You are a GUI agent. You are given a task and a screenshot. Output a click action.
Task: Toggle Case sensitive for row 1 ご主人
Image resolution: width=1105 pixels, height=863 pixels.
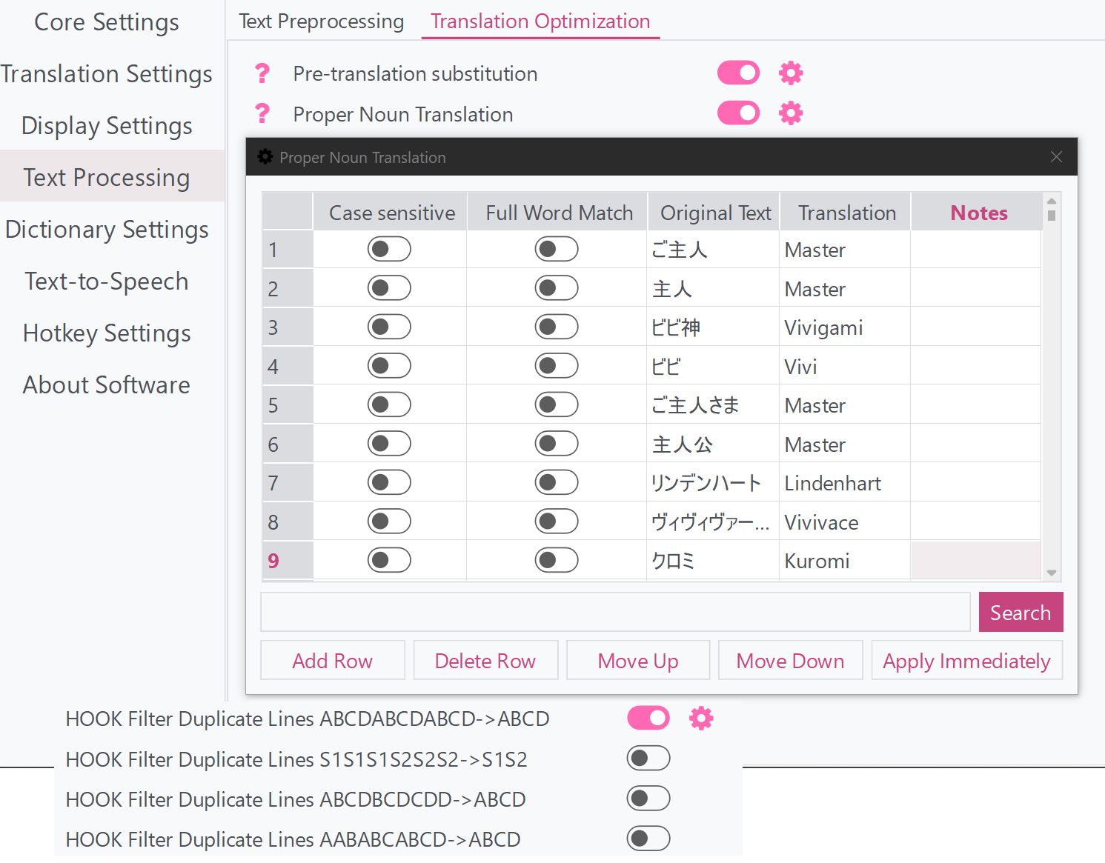tap(389, 250)
